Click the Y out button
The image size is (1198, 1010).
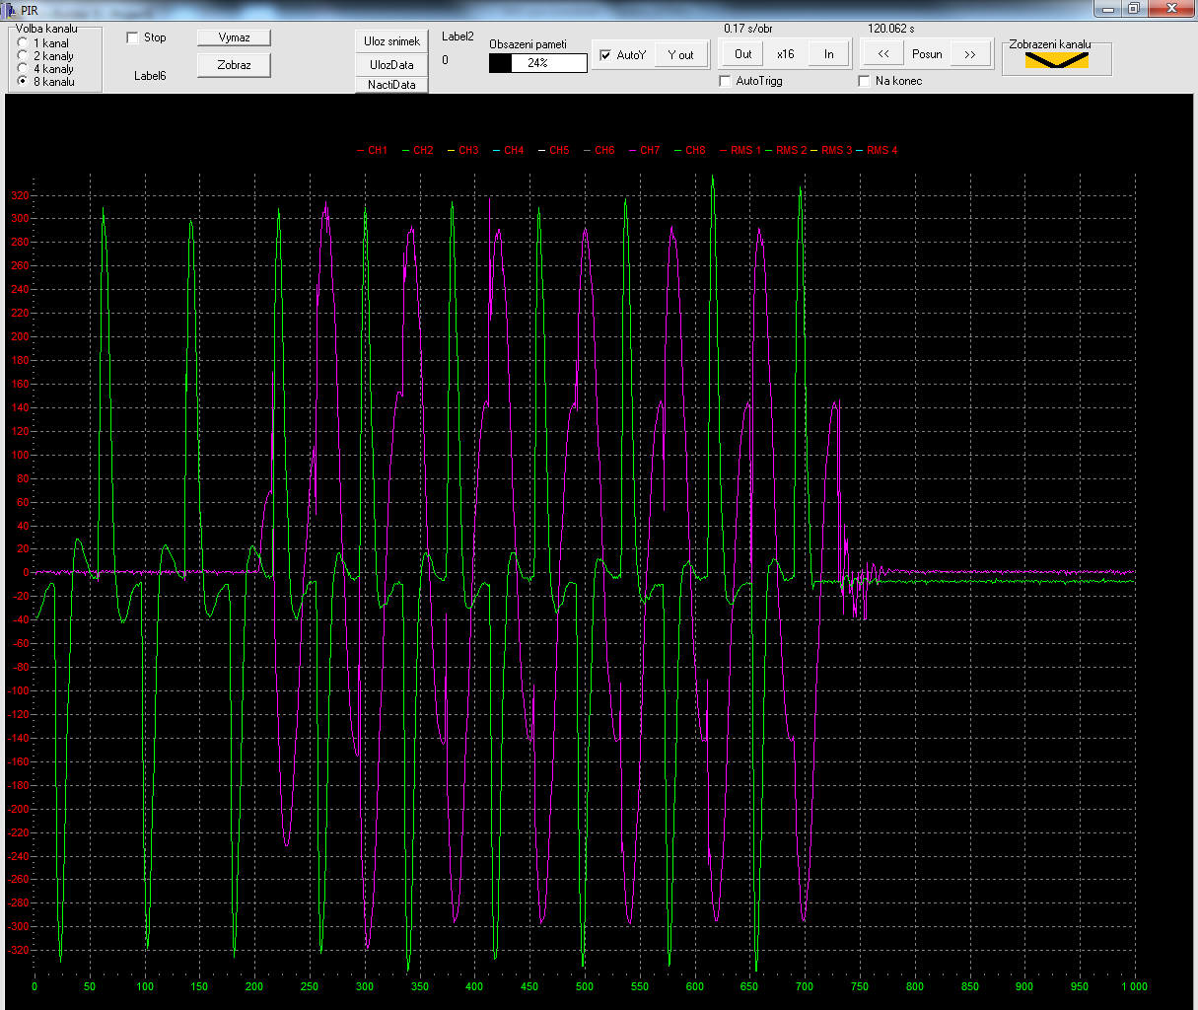[680, 55]
